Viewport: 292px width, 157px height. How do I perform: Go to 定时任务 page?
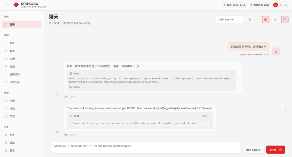pyautogui.click(x=15, y=82)
